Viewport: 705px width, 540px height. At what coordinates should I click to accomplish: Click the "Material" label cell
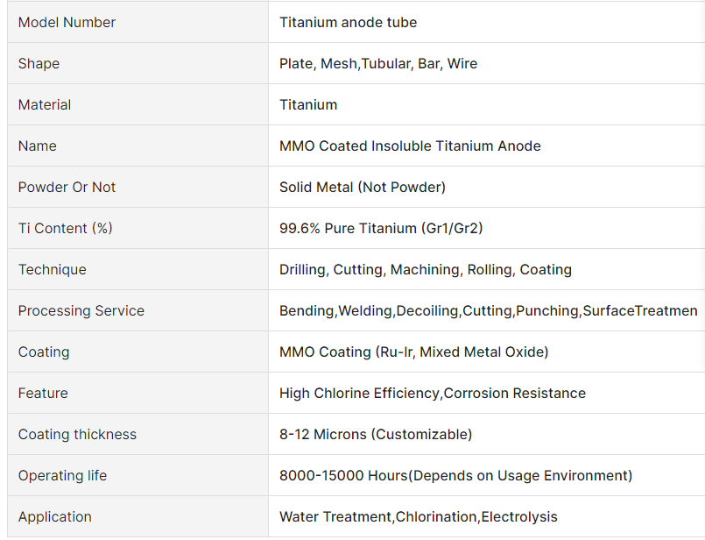[x=45, y=105]
